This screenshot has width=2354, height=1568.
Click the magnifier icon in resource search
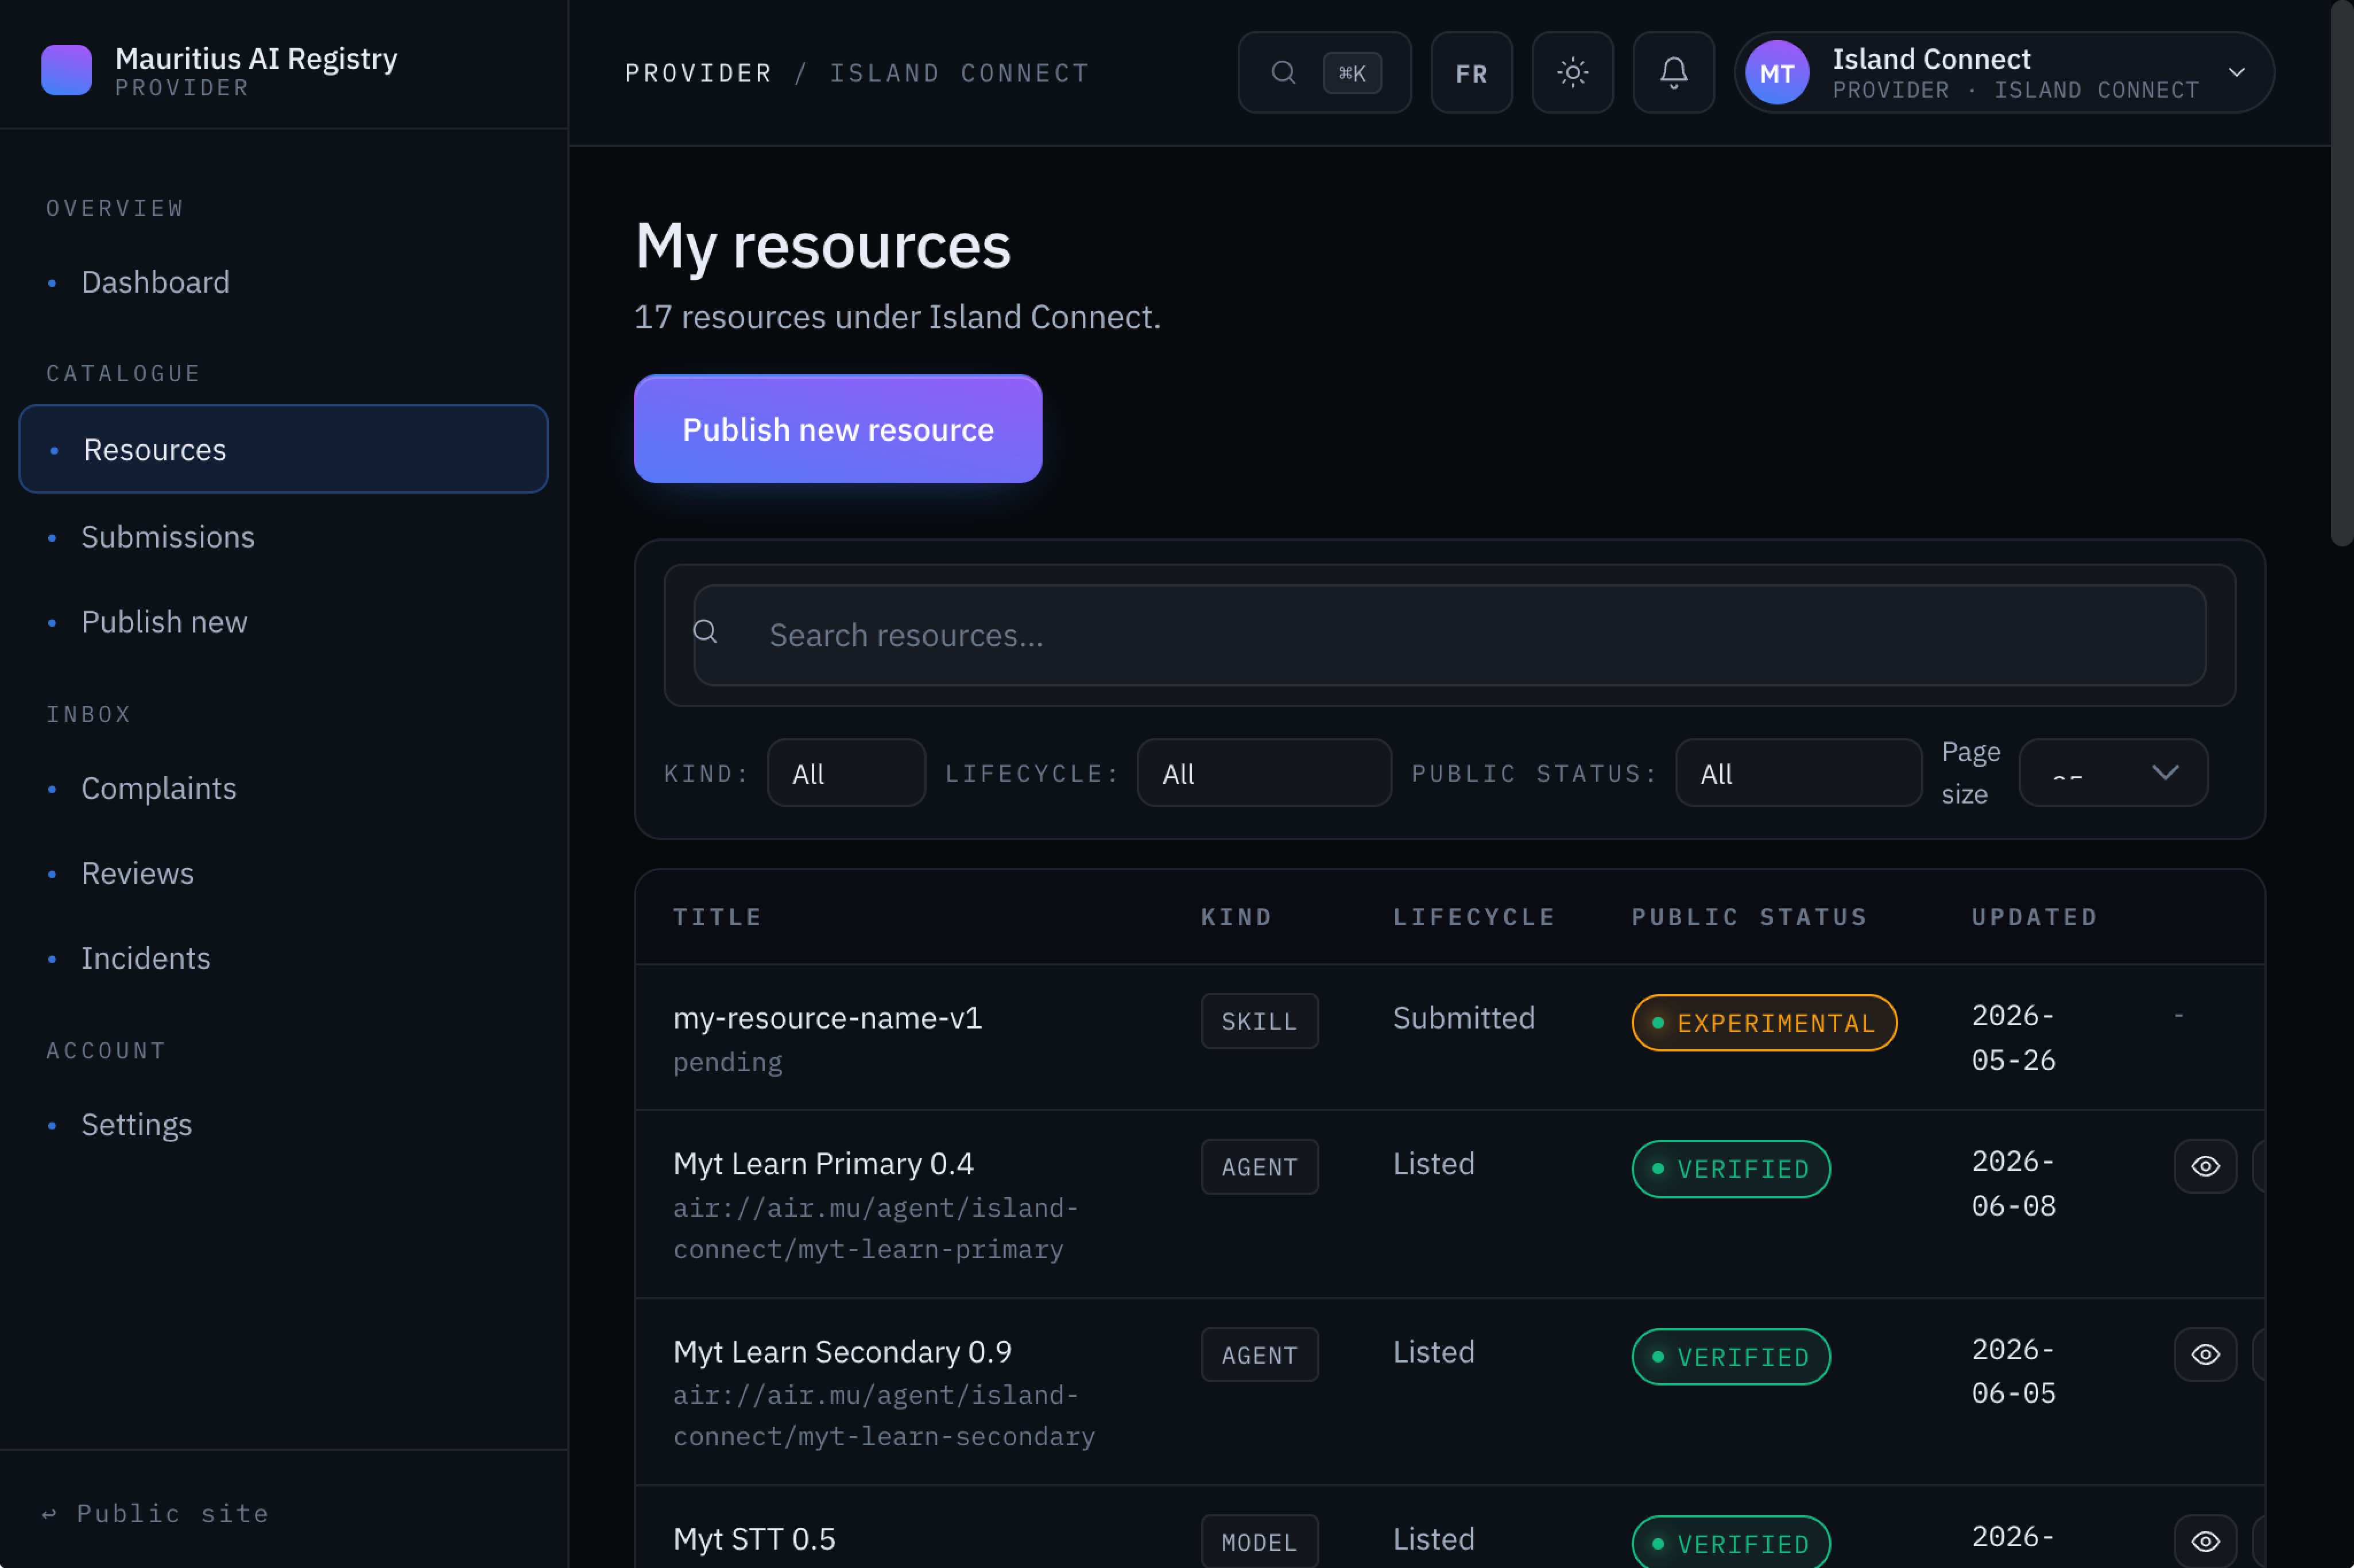pos(705,632)
